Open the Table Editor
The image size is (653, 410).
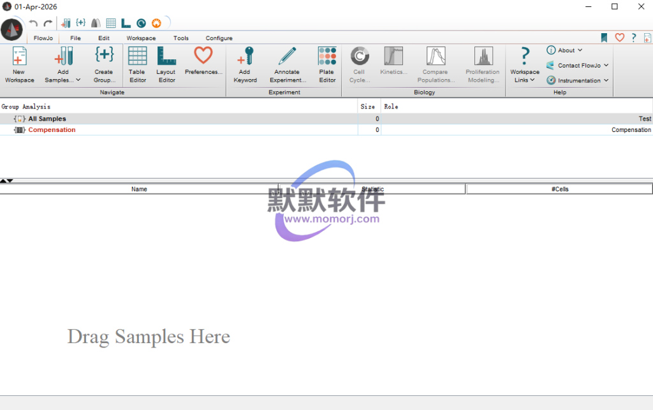pos(137,57)
